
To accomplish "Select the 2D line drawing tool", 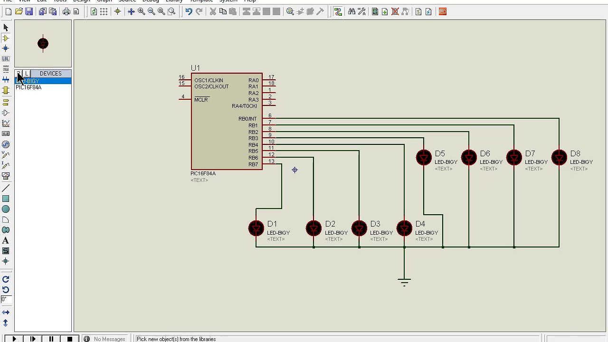I will [6, 189].
